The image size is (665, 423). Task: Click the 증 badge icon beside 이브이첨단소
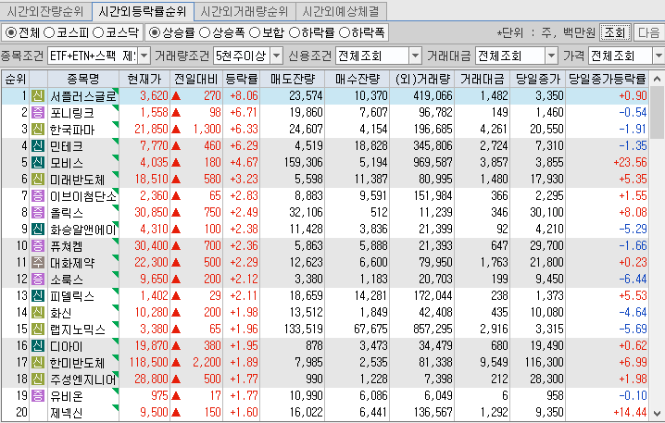click(38, 196)
